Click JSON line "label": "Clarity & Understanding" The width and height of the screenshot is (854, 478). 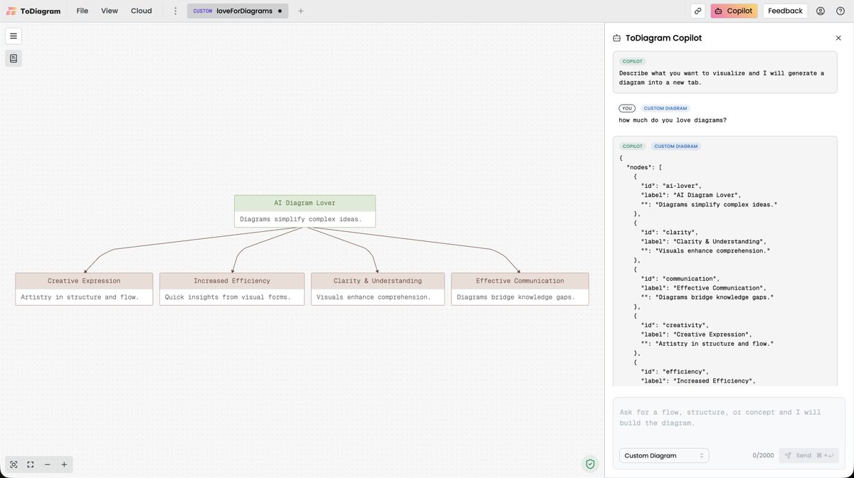(x=703, y=241)
